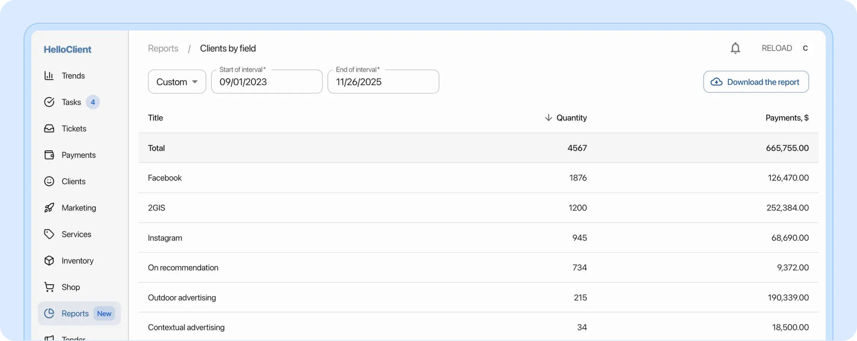Screen dimensions: 857x341
Task: Click the Marketing rocket icon
Action: pos(49,207)
